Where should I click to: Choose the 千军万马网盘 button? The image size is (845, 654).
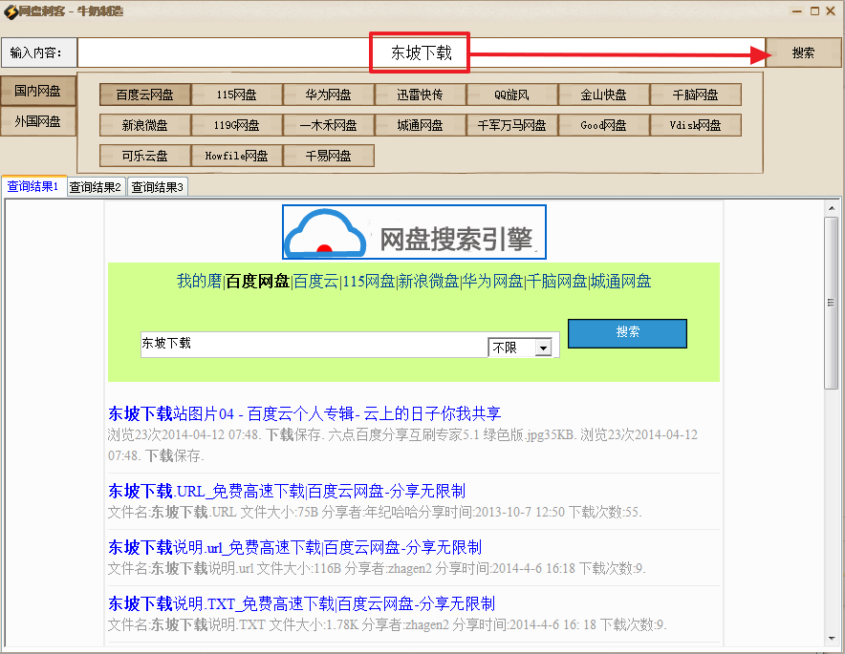512,125
